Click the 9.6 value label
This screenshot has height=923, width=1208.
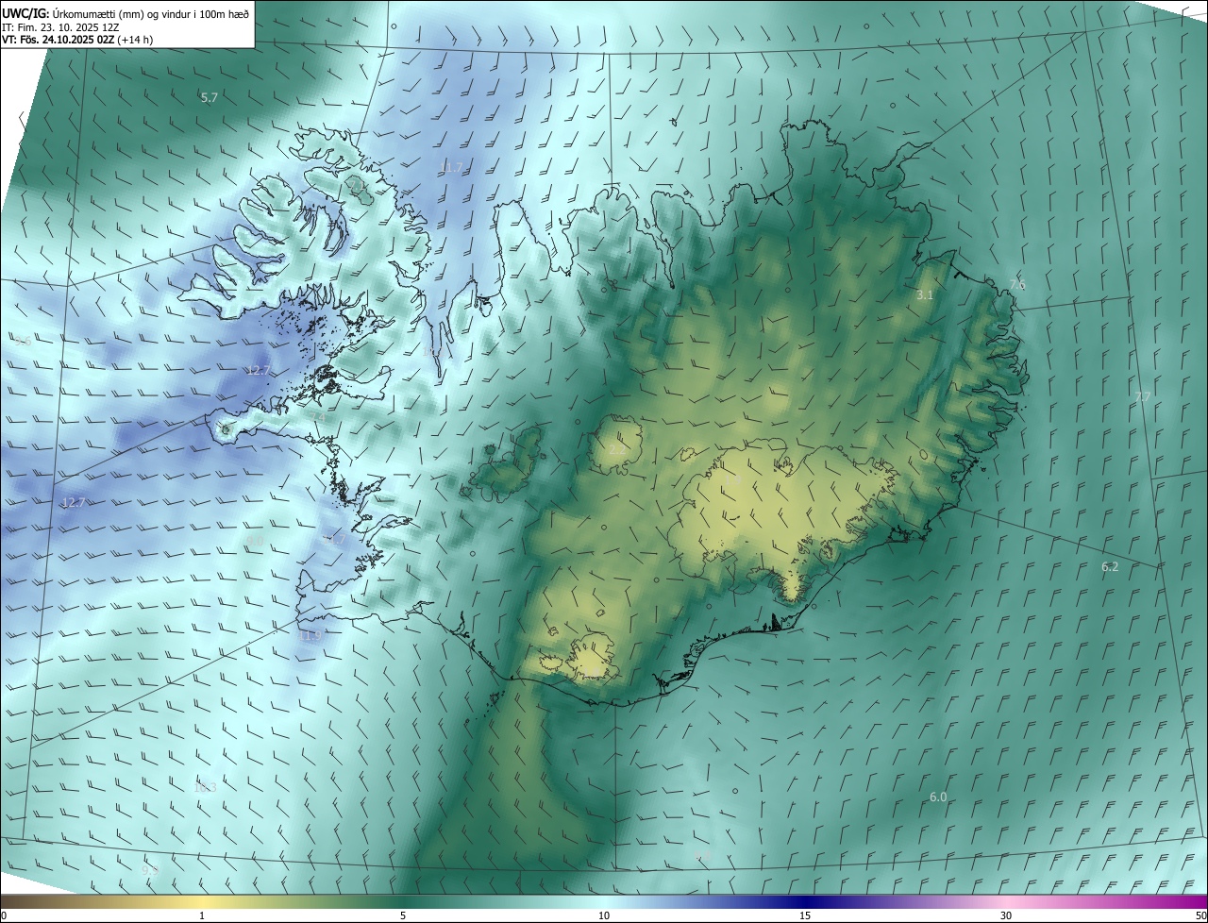pos(23,341)
